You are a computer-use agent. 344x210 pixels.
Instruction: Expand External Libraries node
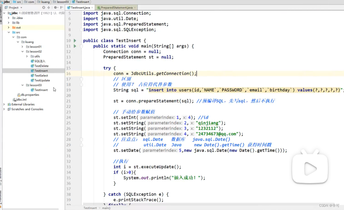(4, 105)
